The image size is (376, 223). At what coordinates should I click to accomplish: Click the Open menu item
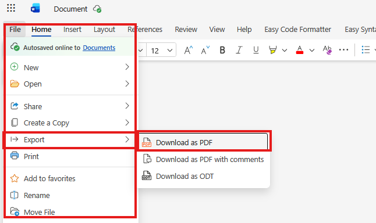pyautogui.click(x=70, y=84)
